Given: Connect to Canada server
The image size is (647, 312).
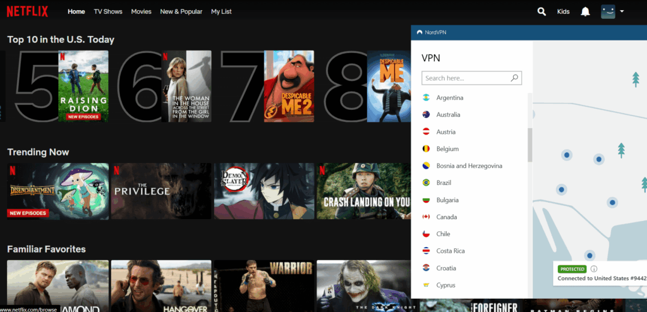Looking at the screenshot, I should tap(447, 217).
